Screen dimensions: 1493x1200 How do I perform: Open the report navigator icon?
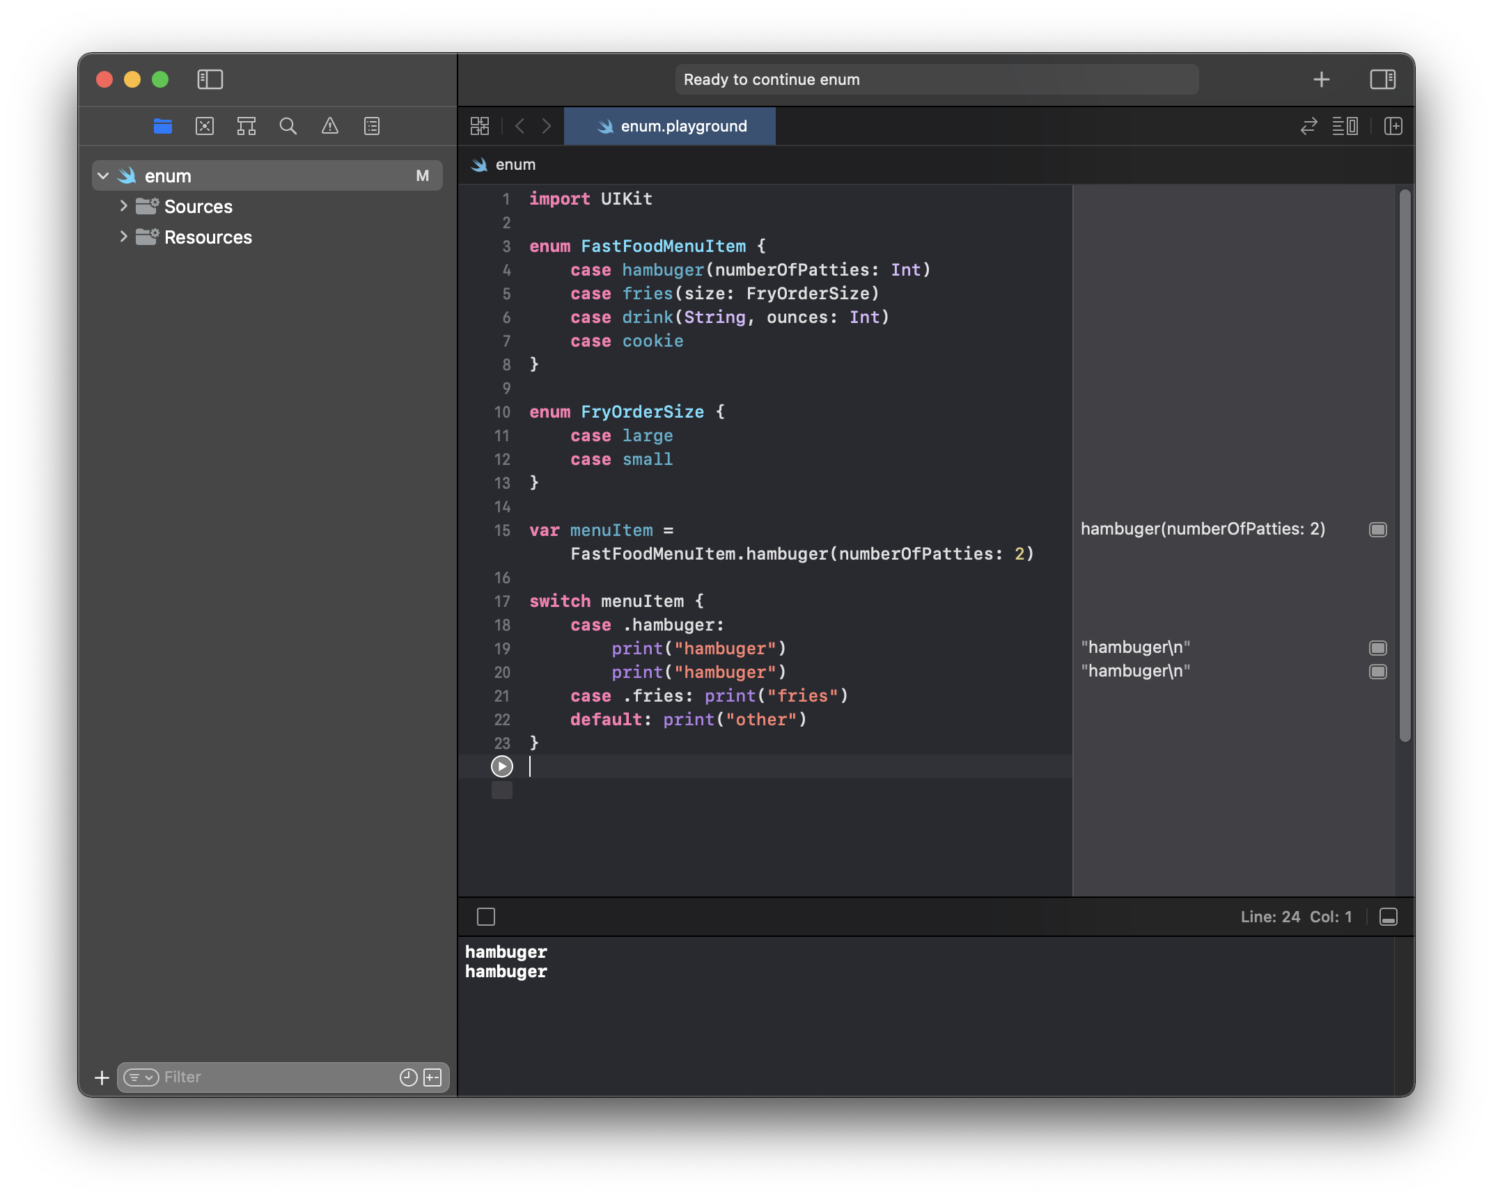372,126
